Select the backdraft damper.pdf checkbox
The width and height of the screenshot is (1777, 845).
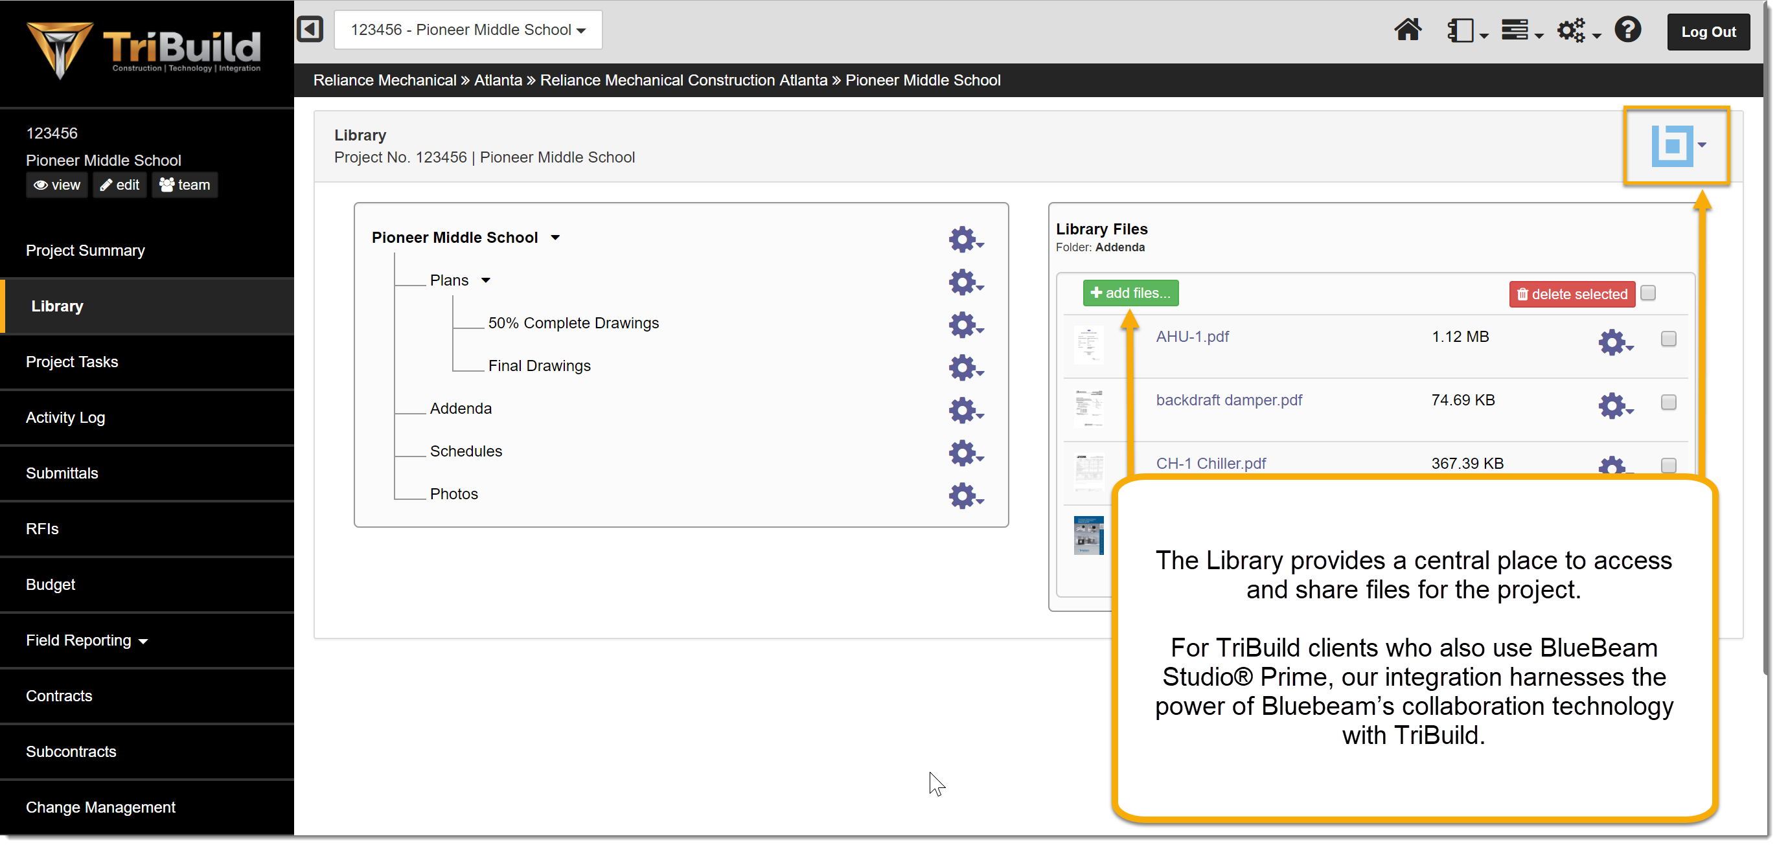tap(1668, 402)
